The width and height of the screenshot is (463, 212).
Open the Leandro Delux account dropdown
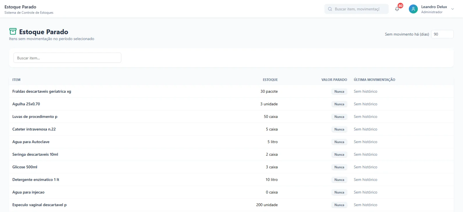coord(431,9)
